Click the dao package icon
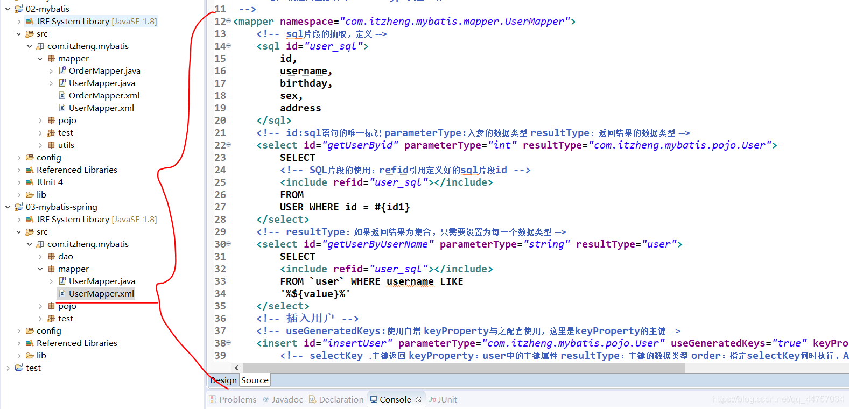The width and height of the screenshot is (849, 409). [51, 257]
